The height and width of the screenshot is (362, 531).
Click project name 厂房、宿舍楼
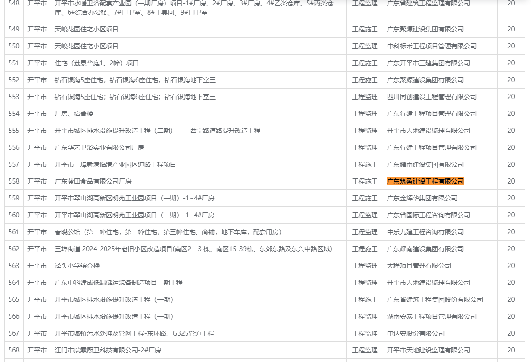click(74, 114)
